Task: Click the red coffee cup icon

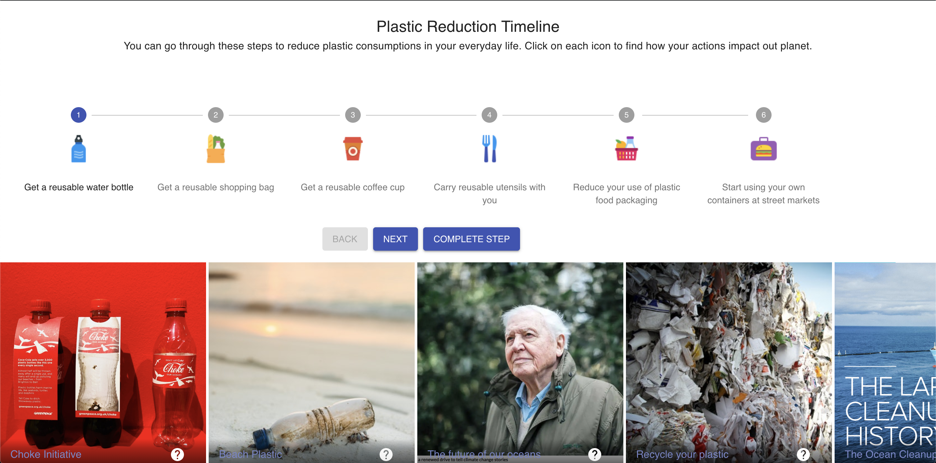Action: pos(352,149)
